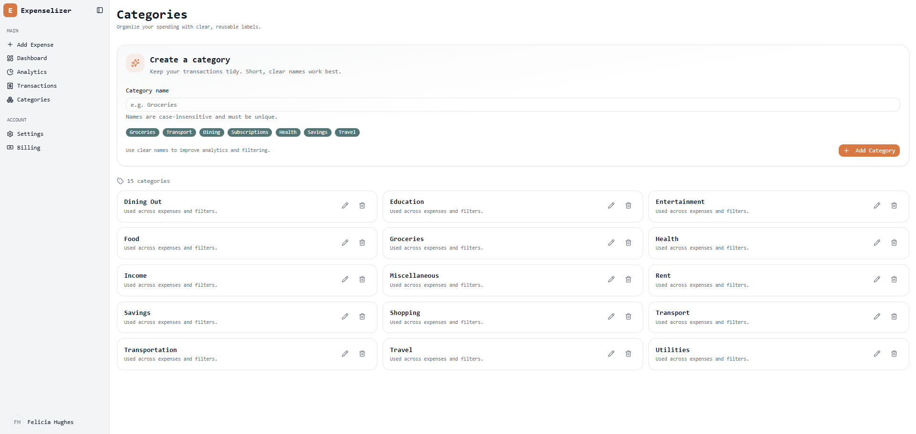The width and height of the screenshot is (916, 434).
Task: Open Add Expense from sidebar
Action: coord(54,44)
